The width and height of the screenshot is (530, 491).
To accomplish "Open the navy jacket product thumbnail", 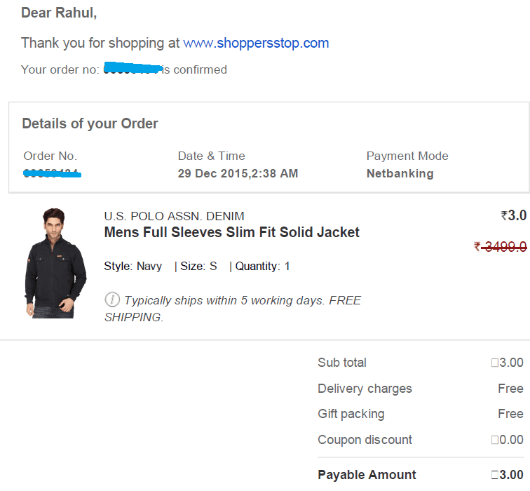I will [x=55, y=263].
